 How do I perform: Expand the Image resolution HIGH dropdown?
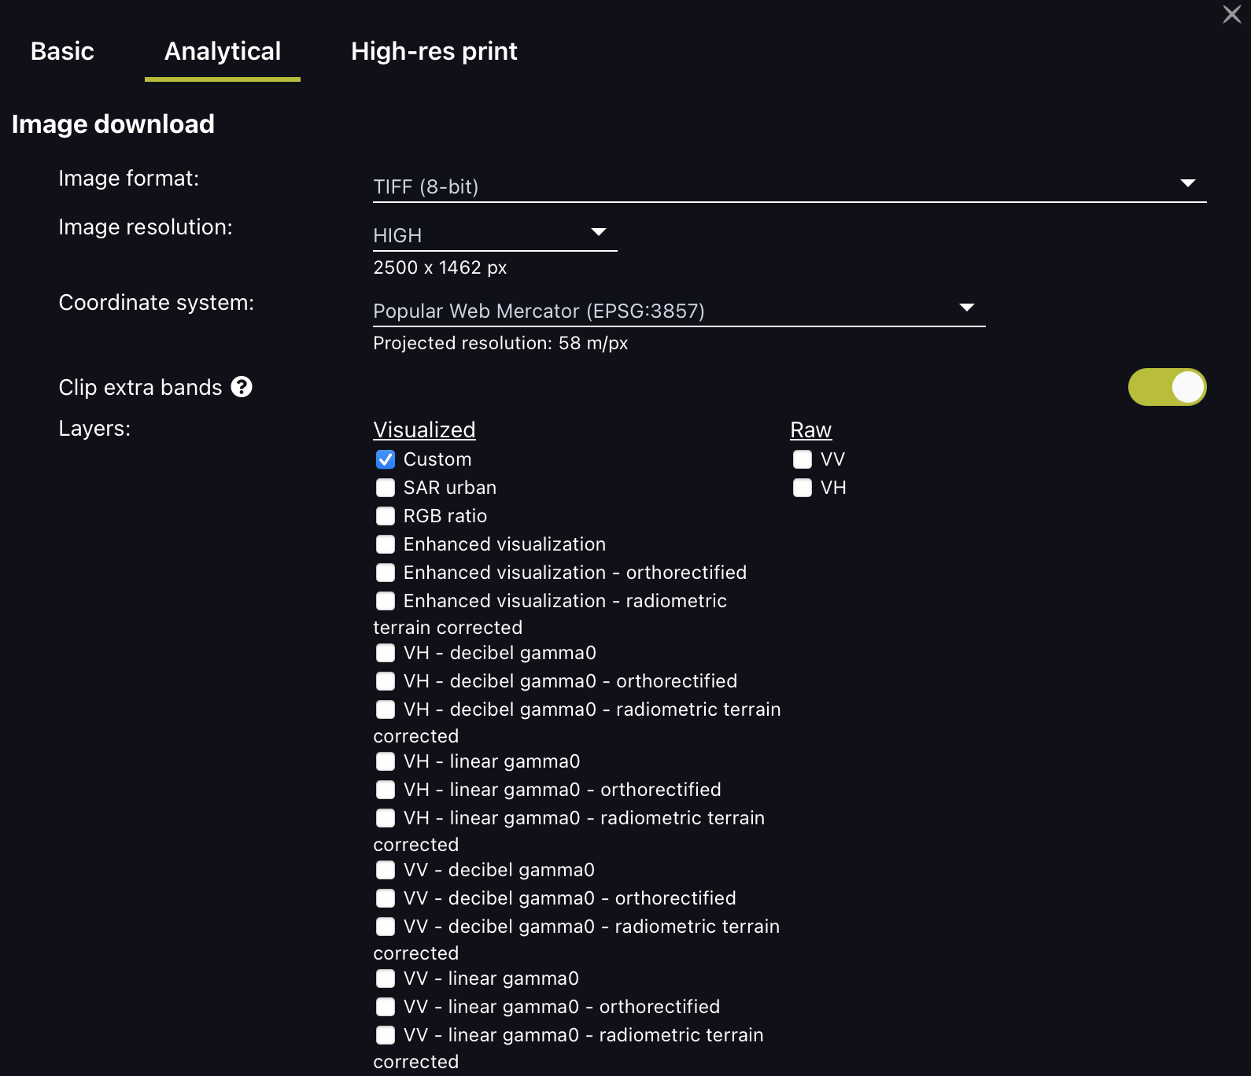click(x=495, y=235)
